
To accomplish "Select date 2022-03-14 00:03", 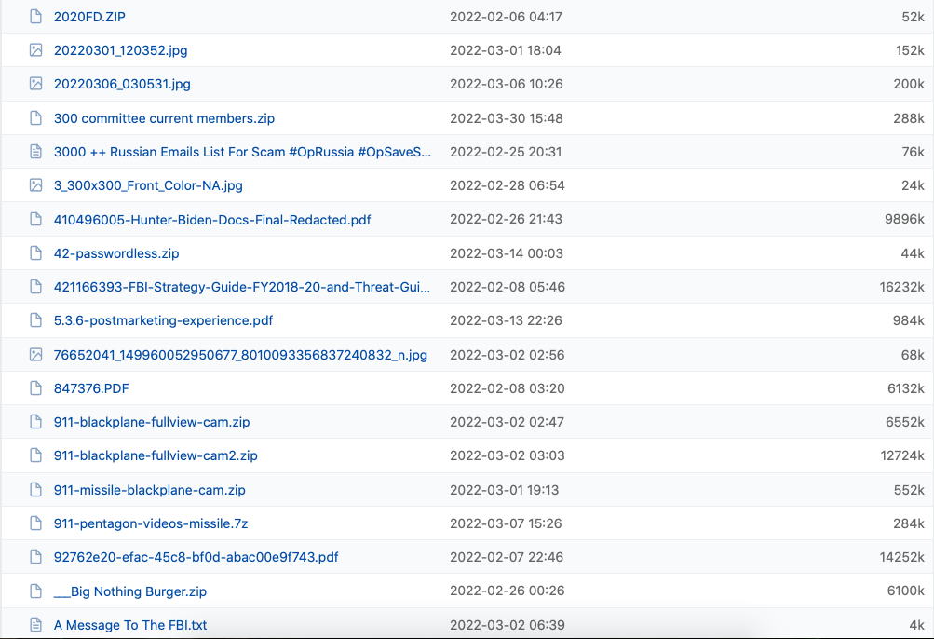I will pos(507,253).
